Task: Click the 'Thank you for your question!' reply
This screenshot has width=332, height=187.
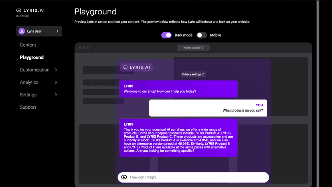Action: coord(178,138)
